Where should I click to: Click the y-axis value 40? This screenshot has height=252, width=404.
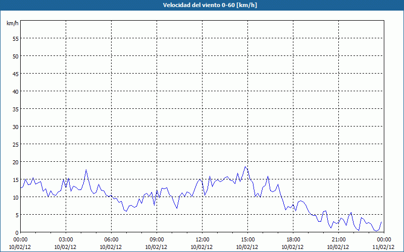(x=16, y=91)
